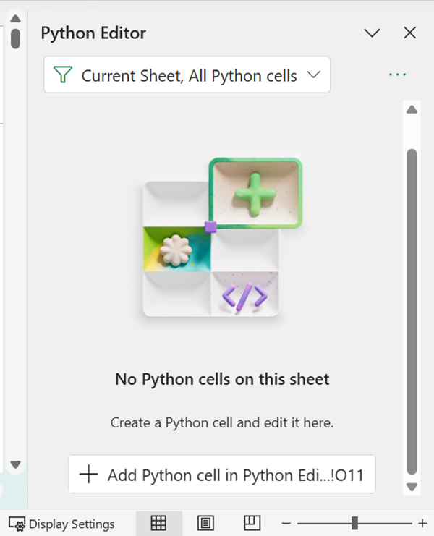Click the zoom in plus button
434x536 pixels.
422,523
